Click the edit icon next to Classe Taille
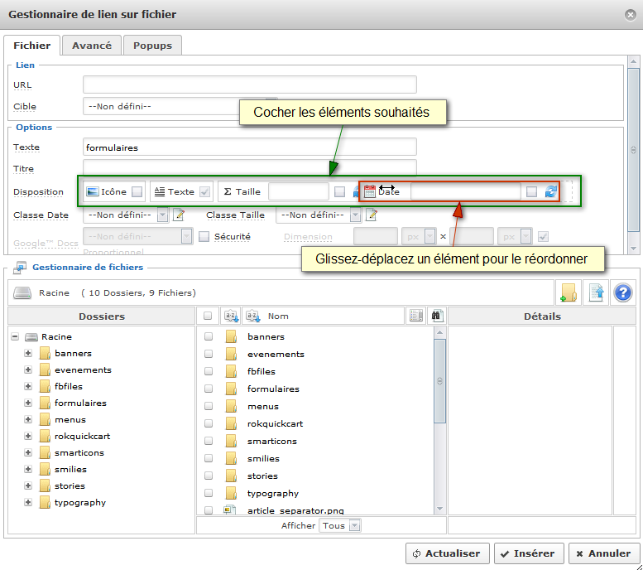This screenshot has width=643, height=570. pyautogui.click(x=372, y=215)
